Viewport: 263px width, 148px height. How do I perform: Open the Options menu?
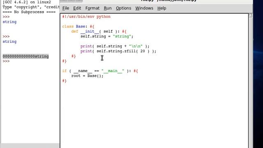click(x=123, y=8)
